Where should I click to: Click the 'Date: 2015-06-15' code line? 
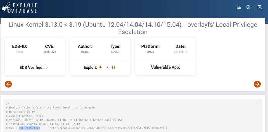click(20, 112)
